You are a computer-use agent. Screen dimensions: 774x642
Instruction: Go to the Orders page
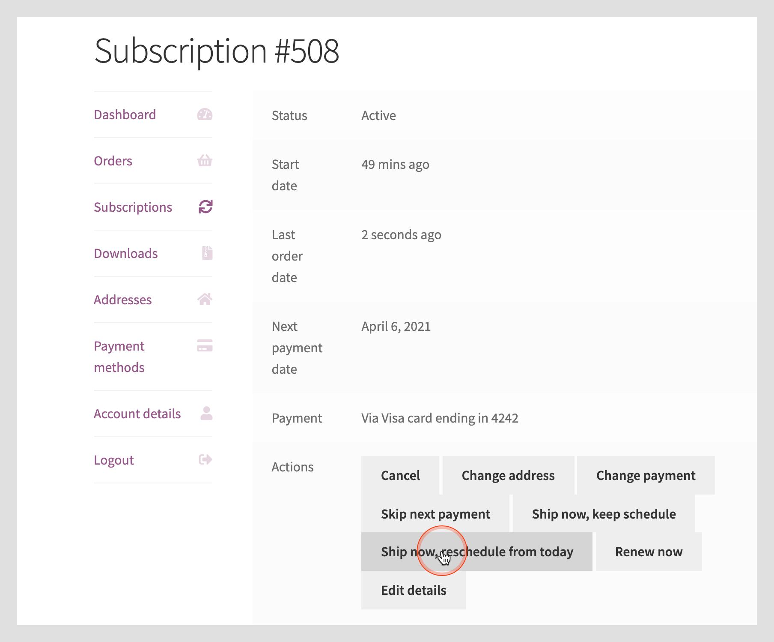(x=113, y=161)
